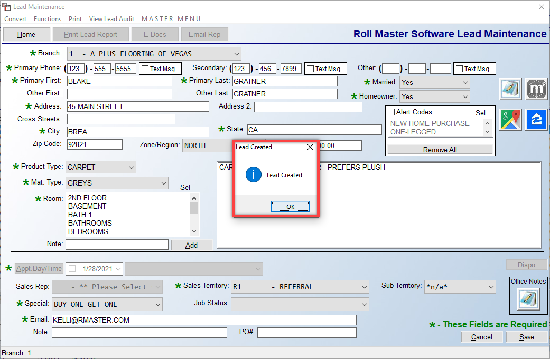Click the Email field
Viewport: 550px width, 359px height.
(x=204, y=320)
